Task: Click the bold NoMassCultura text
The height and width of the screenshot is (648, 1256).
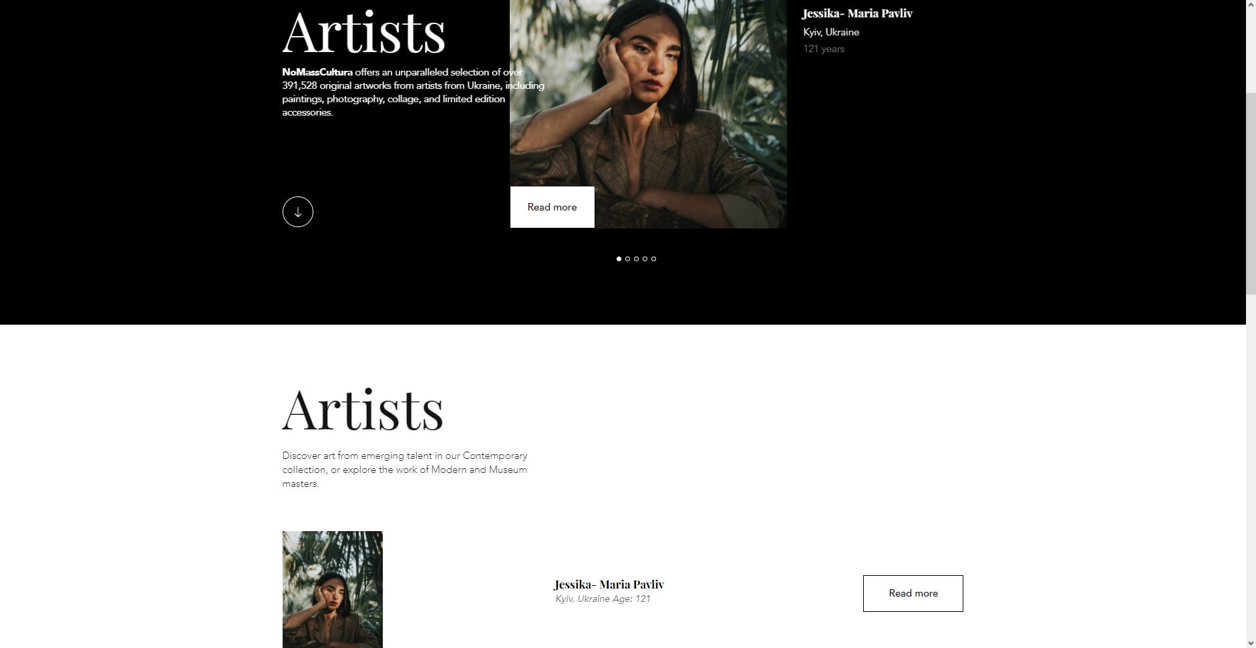Action: (317, 72)
